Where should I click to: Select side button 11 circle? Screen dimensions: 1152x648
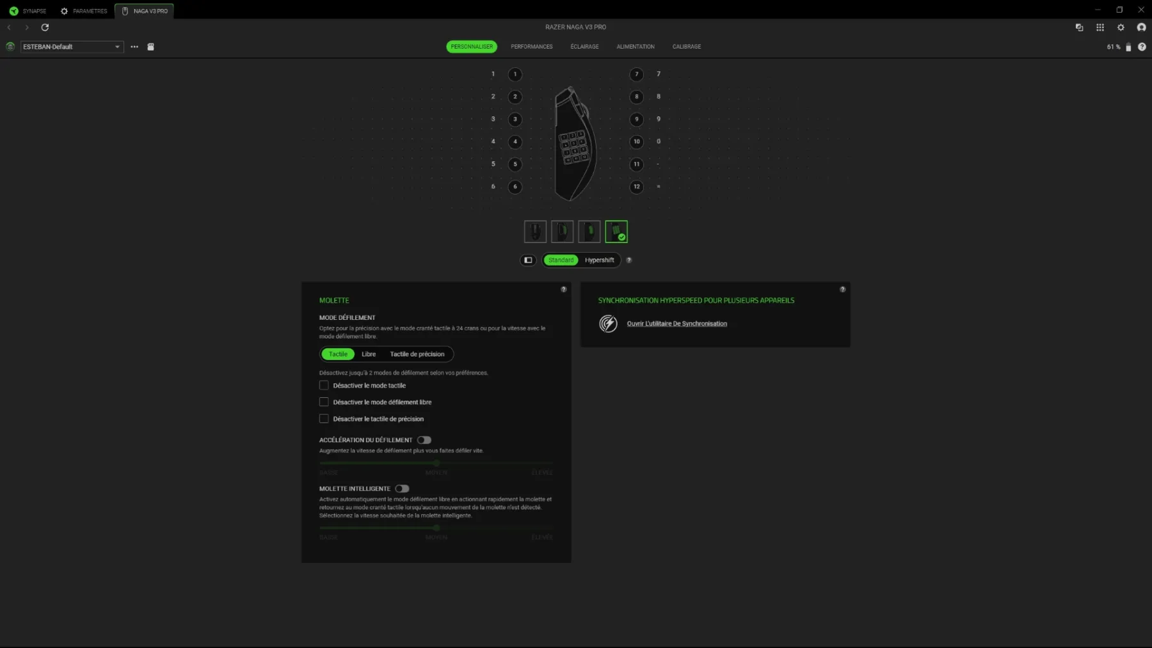click(636, 164)
